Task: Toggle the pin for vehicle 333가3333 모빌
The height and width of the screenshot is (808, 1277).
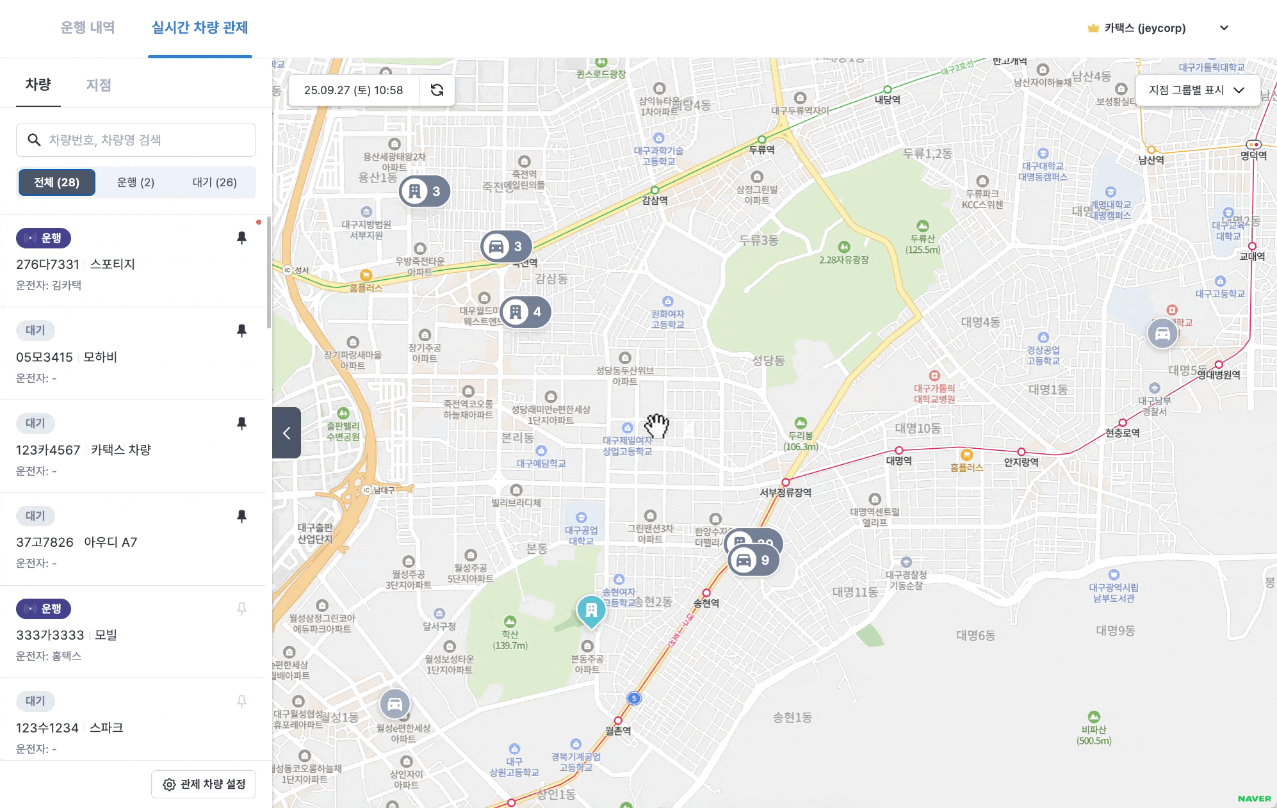Action: (x=241, y=608)
